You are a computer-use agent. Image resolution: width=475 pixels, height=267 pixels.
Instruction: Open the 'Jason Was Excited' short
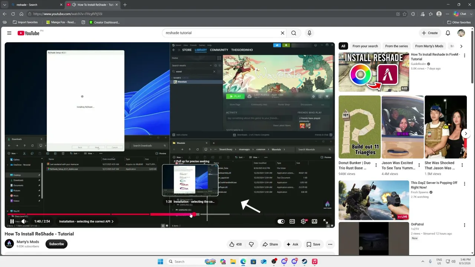tap(403, 127)
